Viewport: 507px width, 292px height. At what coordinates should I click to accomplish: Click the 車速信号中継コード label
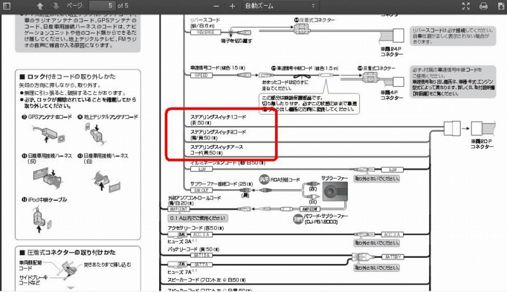coord(305,68)
